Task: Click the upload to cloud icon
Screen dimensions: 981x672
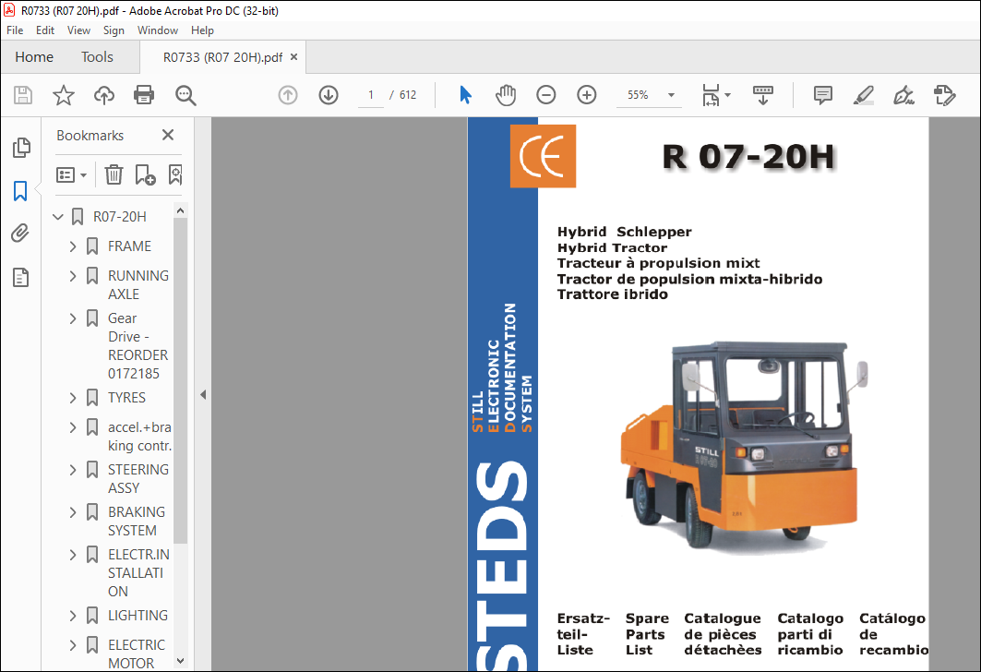Action: [x=104, y=95]
